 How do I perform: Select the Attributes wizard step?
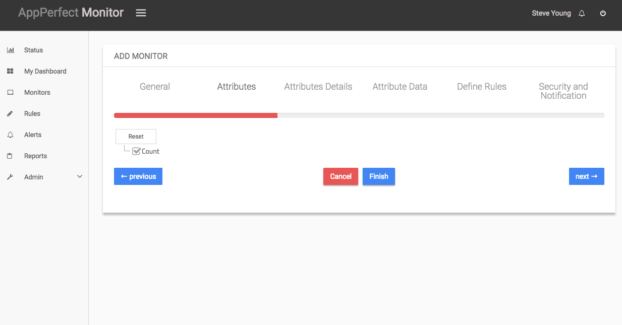tap(237, 87)
